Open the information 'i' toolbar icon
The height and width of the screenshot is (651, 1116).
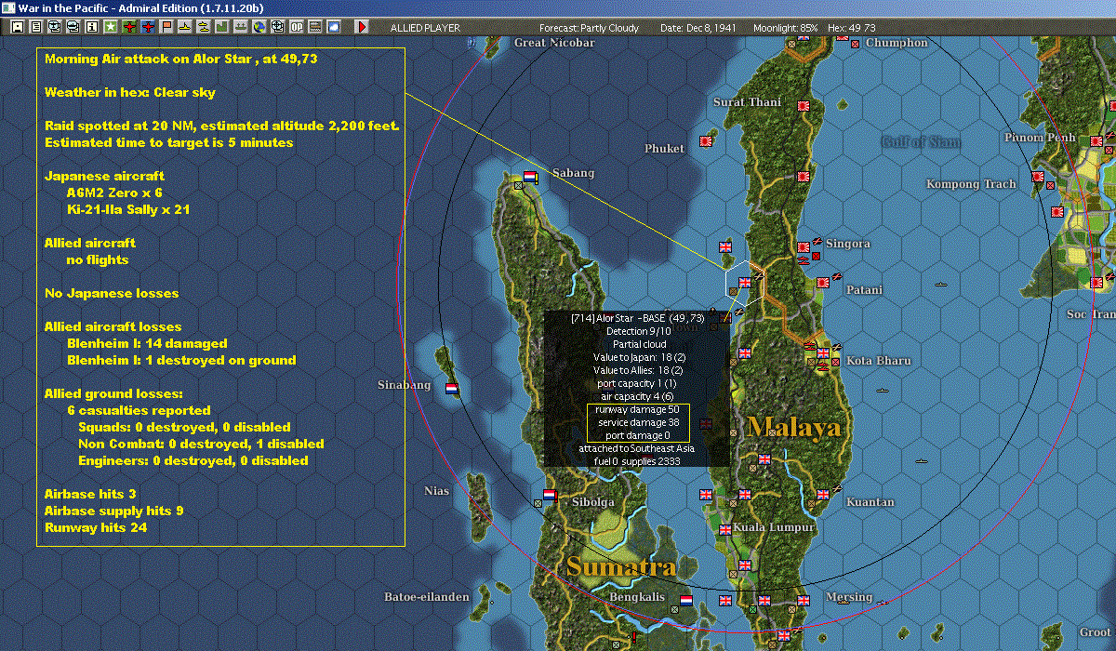click(92, 28)
